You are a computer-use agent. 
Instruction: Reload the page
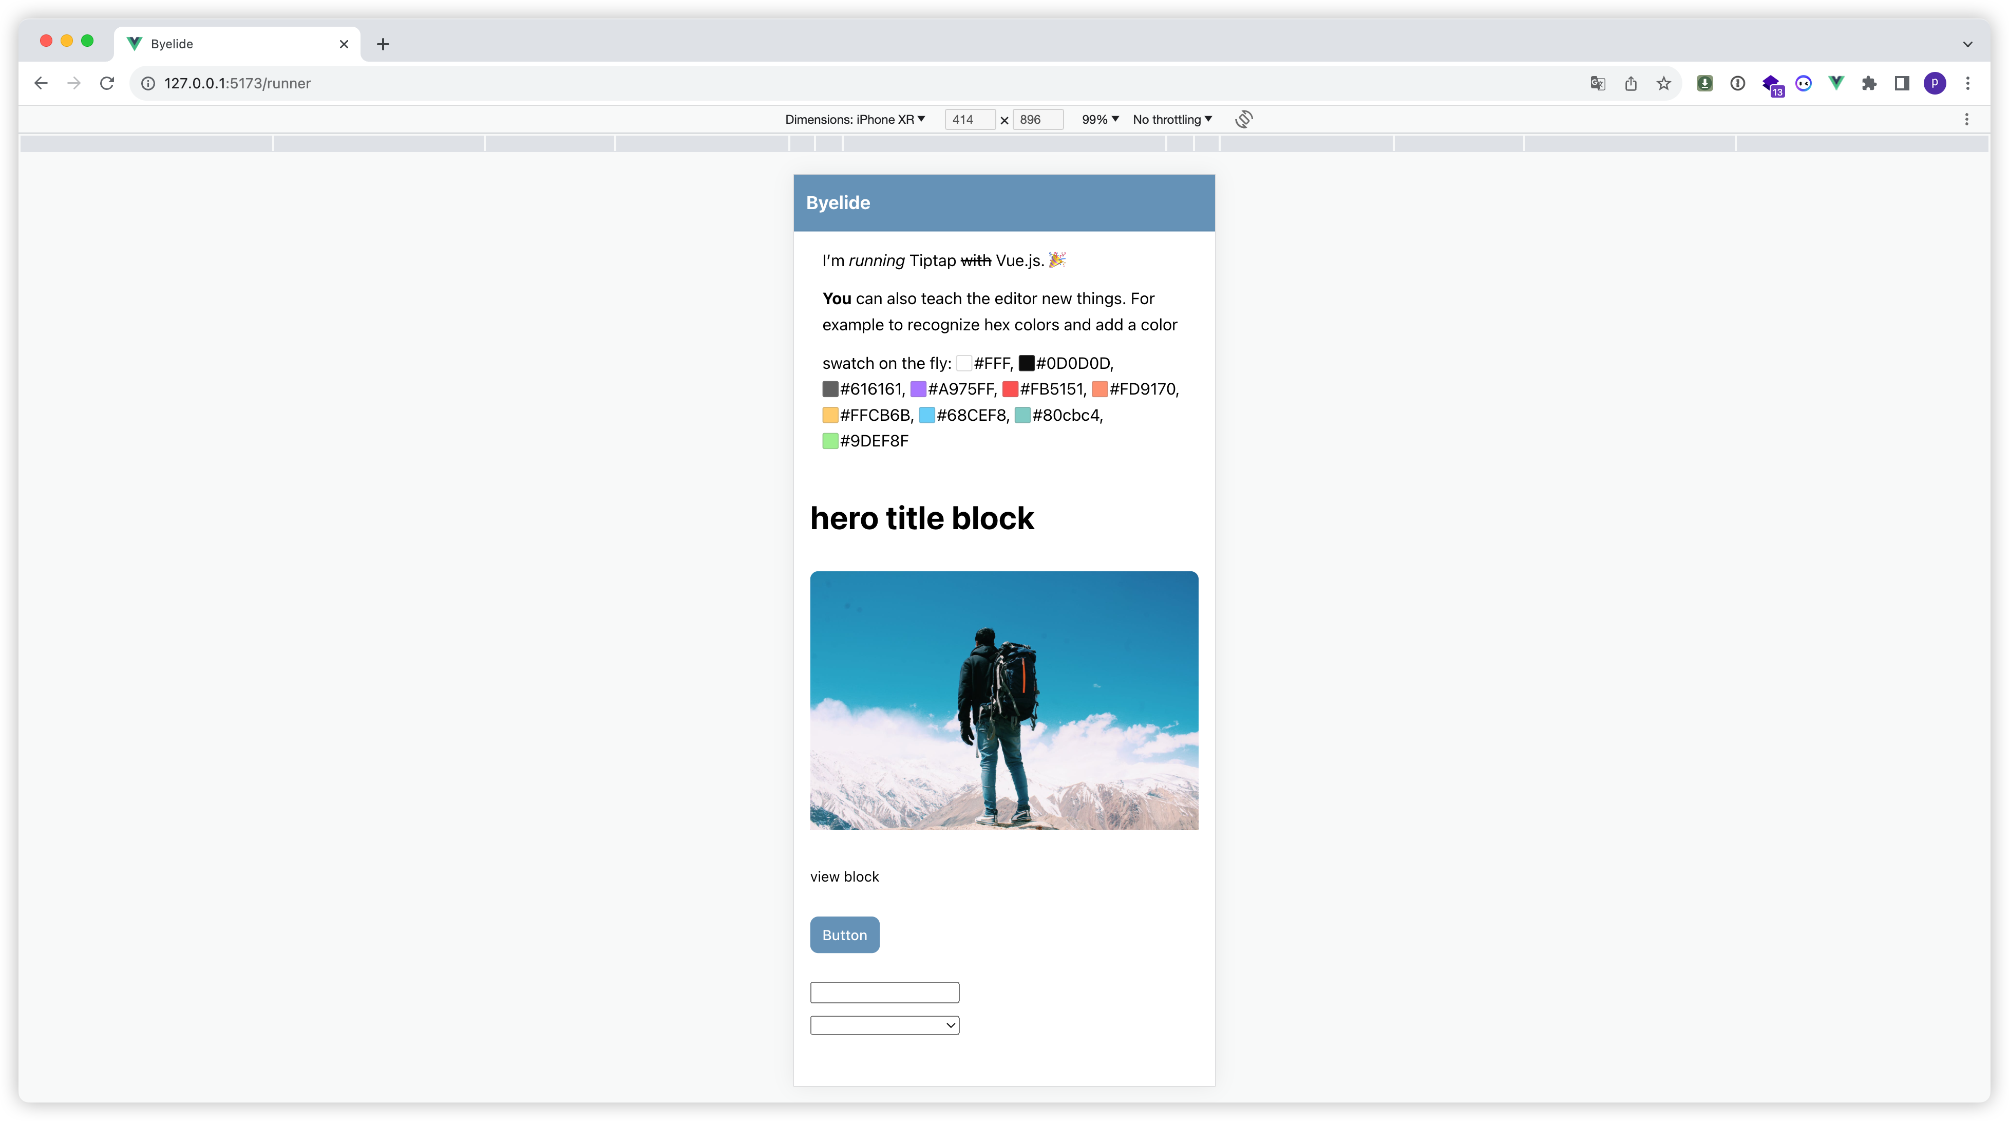point(107,83)
